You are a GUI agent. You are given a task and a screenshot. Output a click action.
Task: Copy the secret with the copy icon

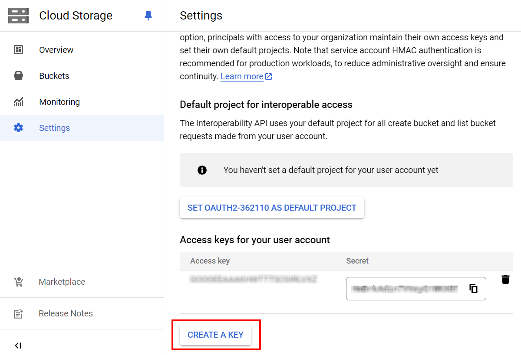[x=474, y=289]
